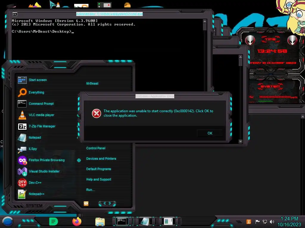Switch to cmd window via taskbar

122,221
